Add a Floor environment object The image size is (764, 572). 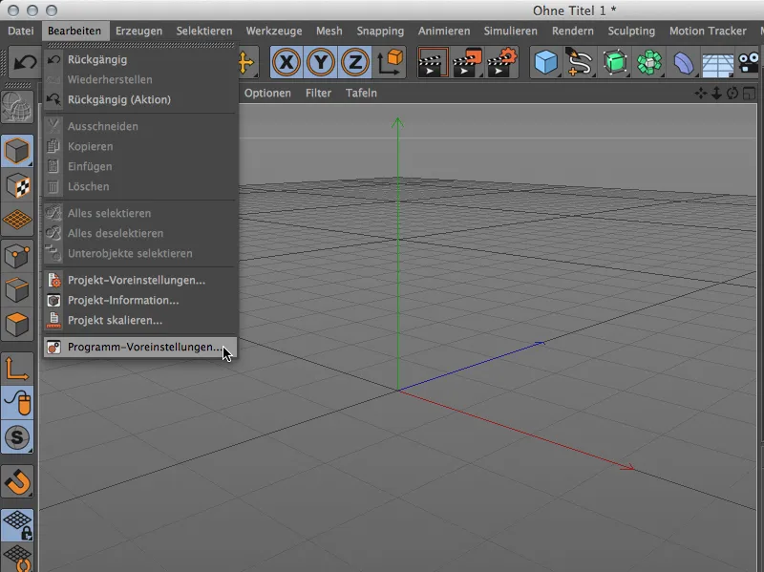[718, 62]
